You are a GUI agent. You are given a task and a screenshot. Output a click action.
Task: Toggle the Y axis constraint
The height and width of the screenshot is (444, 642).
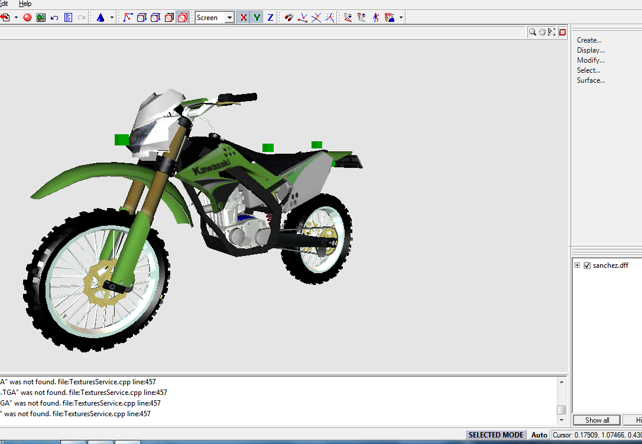[257, 18]
